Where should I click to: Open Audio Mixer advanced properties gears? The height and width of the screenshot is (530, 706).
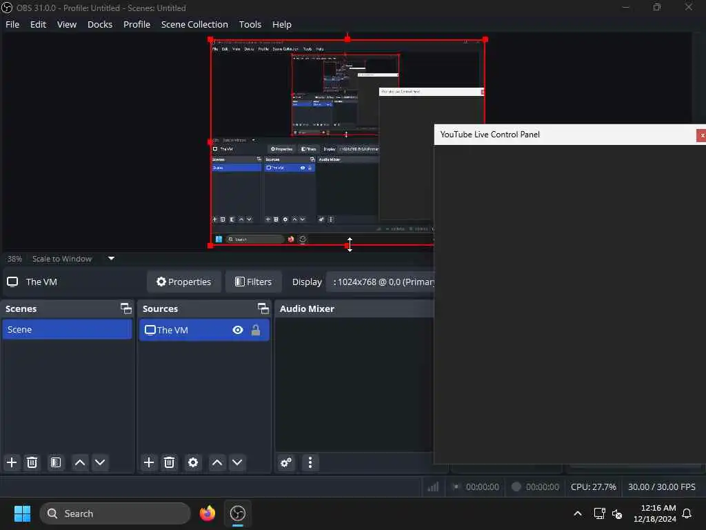[286, 462]
